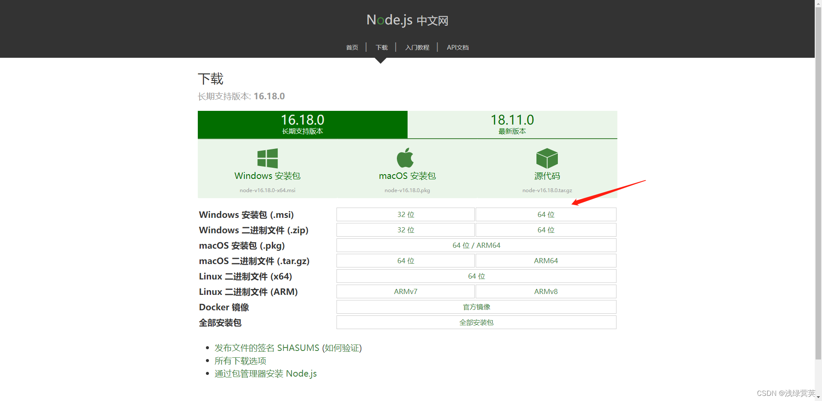Viewport: 822px width, 401px height.
Task: Click the 下载 page heading
Action: 211,79
